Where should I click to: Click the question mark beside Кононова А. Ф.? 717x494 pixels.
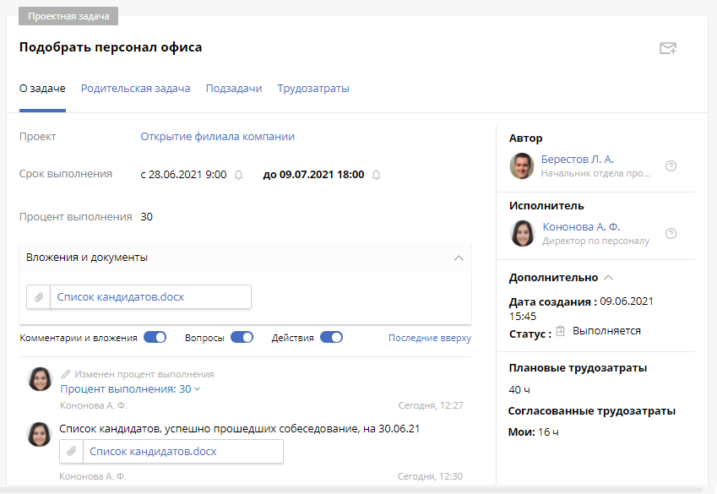(671, 234)
